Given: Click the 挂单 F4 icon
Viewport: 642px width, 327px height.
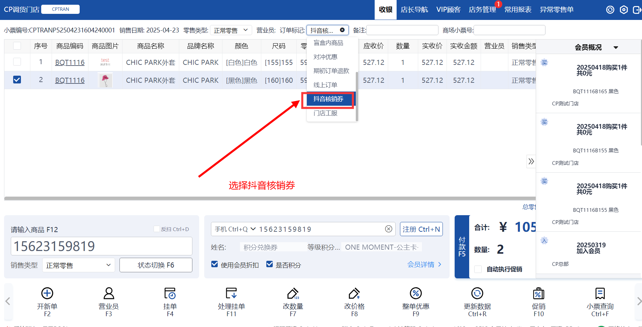Looking at the screenshot, I should [x=170, y=293].
